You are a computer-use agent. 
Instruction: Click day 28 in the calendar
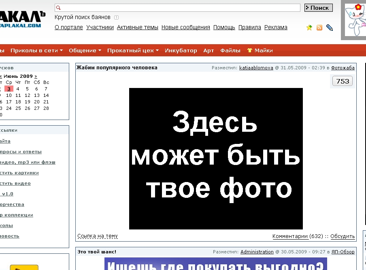pos(46,108)
